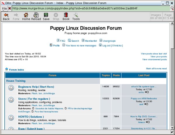Viewport: 175px width, 135px height.
Task: Click the Usergroups icon
Action: coord(101,40)
